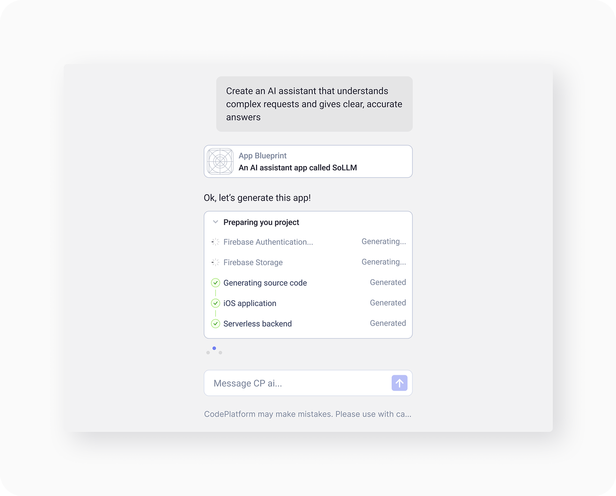Click green checkmark beside iOS application
Image resolution: width=616 pixels, height=496 pixels.
point(215,303)
